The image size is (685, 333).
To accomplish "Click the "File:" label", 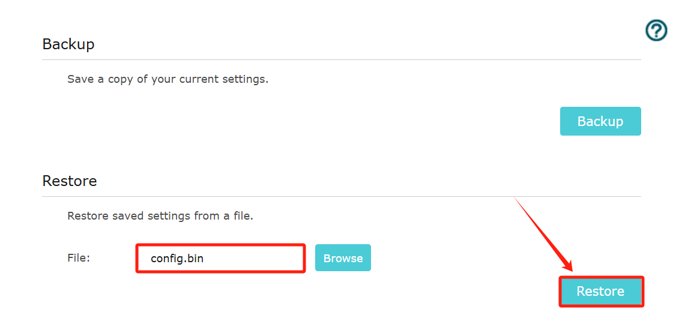I will [79, 258].
